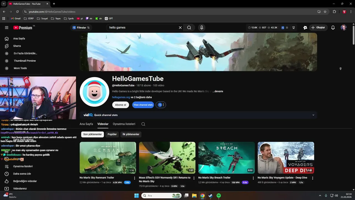Switch to the Videolar tab

tap(103, 124)
